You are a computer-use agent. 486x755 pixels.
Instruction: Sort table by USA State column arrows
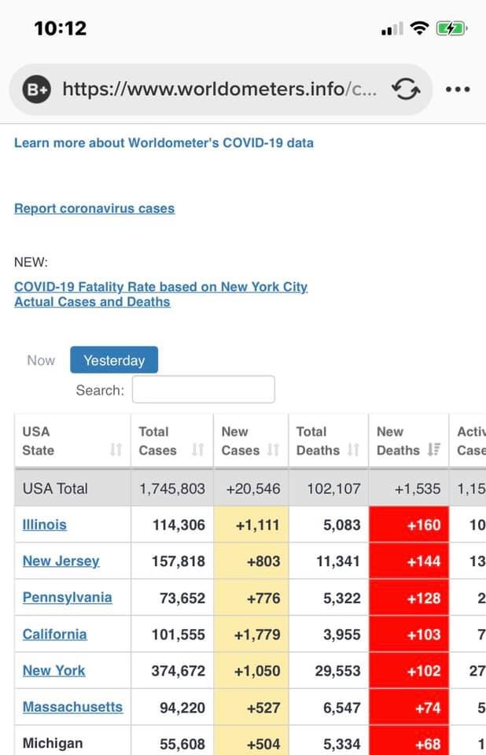tap(116, 450)
